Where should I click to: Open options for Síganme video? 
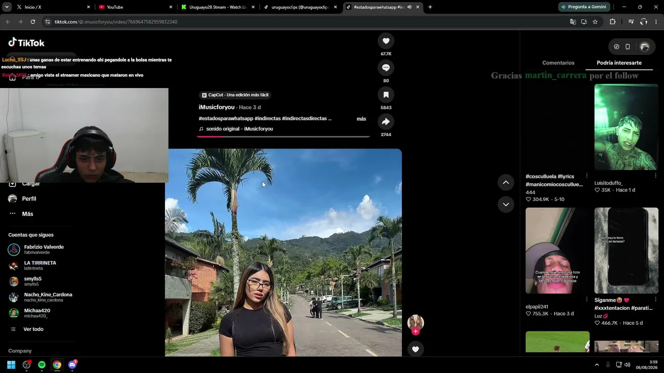655,299
